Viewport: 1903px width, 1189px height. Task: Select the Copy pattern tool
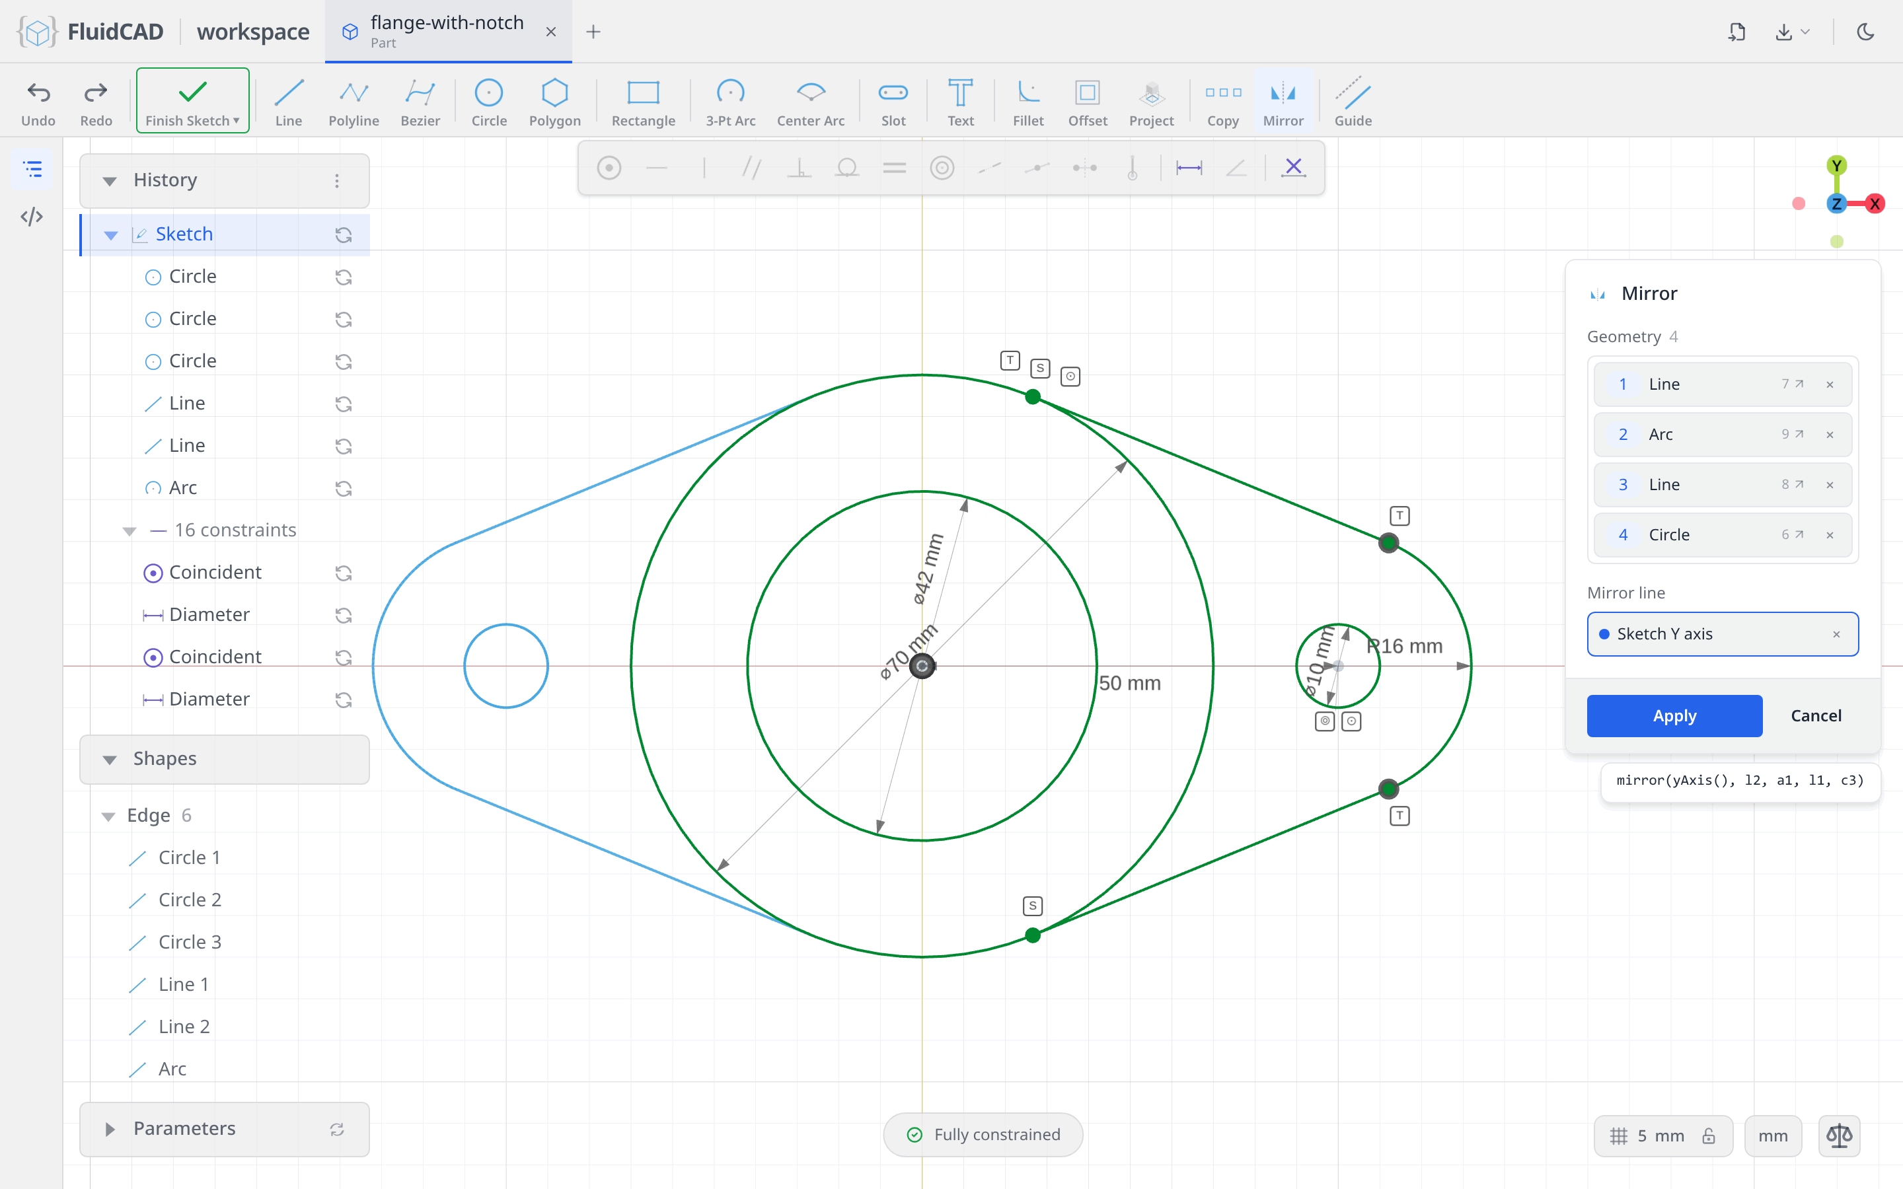(1223, 102)
